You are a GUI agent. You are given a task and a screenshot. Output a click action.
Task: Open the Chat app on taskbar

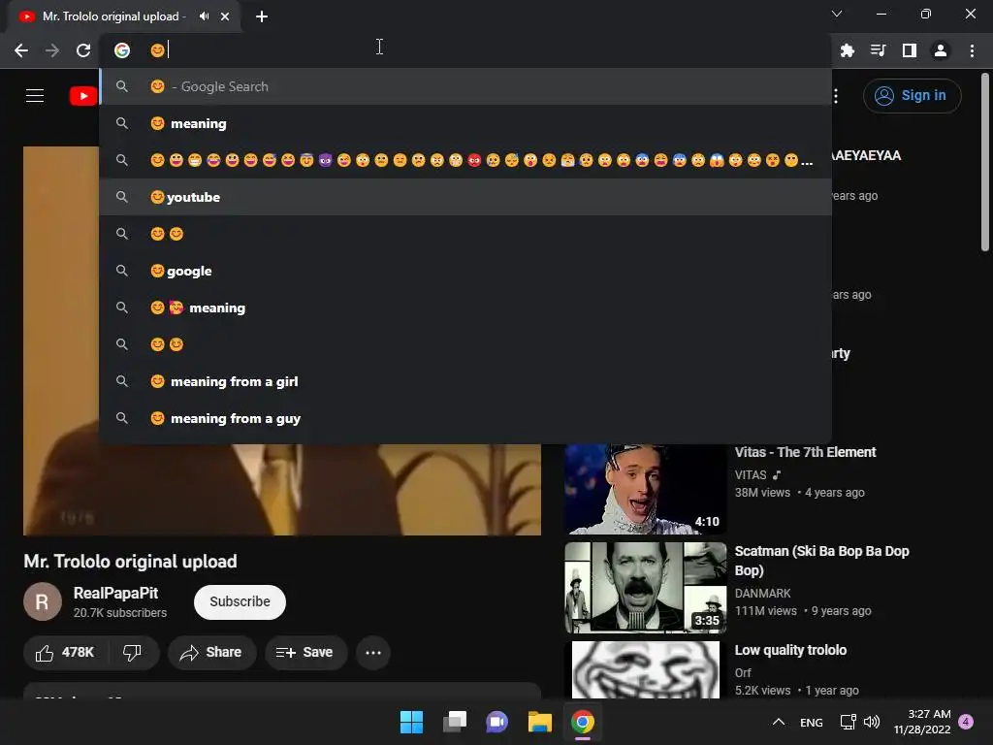tap(497, 722)
